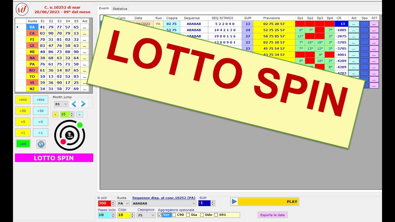Screen dimensions: 395x222
Task: Click the Lotto Spin orbit logo
Action: [70, 135]
